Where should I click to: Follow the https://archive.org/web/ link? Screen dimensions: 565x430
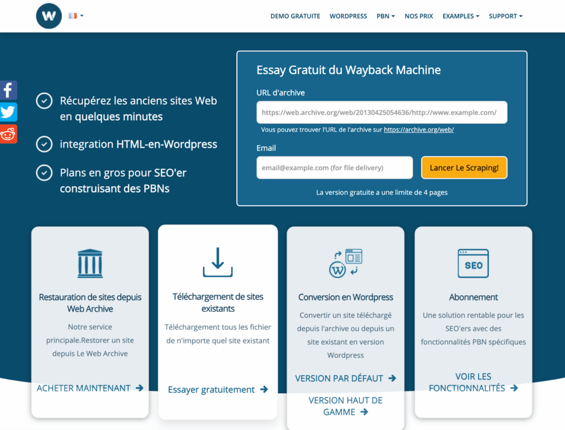(x=419, y=130)
